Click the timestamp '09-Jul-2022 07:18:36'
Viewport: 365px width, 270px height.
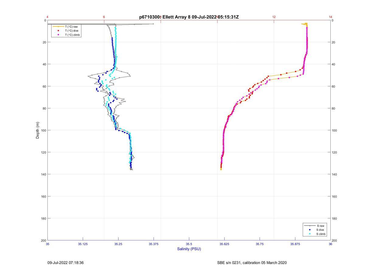65,263
